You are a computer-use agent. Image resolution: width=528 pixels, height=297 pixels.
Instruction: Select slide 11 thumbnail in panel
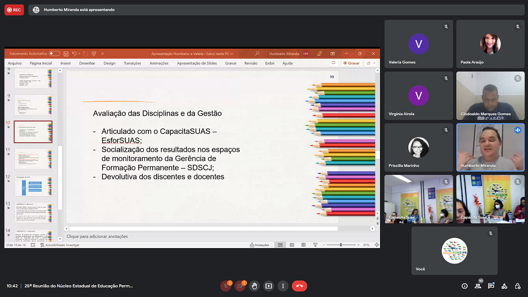33,159
